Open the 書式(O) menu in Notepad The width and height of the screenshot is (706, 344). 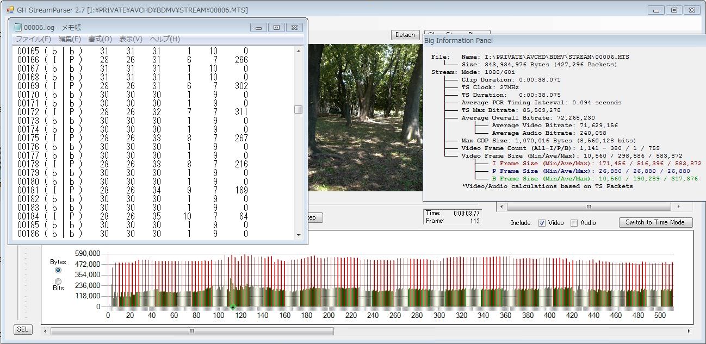click(100, 39)
